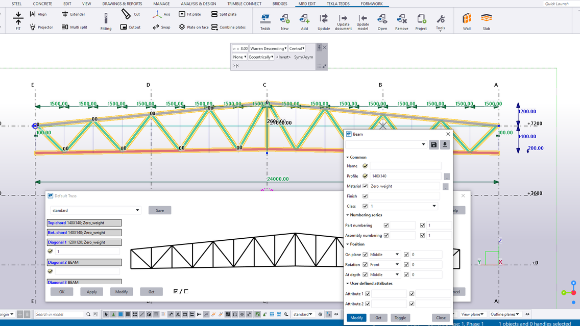Click Update model icon

[363, 22]
